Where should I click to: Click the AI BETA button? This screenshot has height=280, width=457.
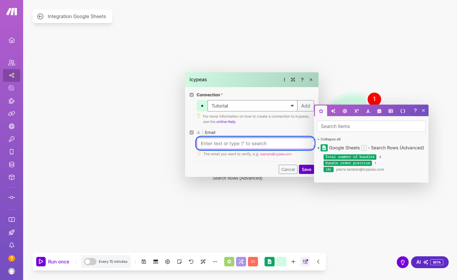(x=430, y=262)
